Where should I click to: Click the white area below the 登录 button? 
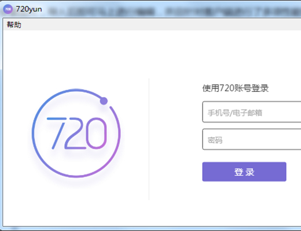click(x=244, y=202)
